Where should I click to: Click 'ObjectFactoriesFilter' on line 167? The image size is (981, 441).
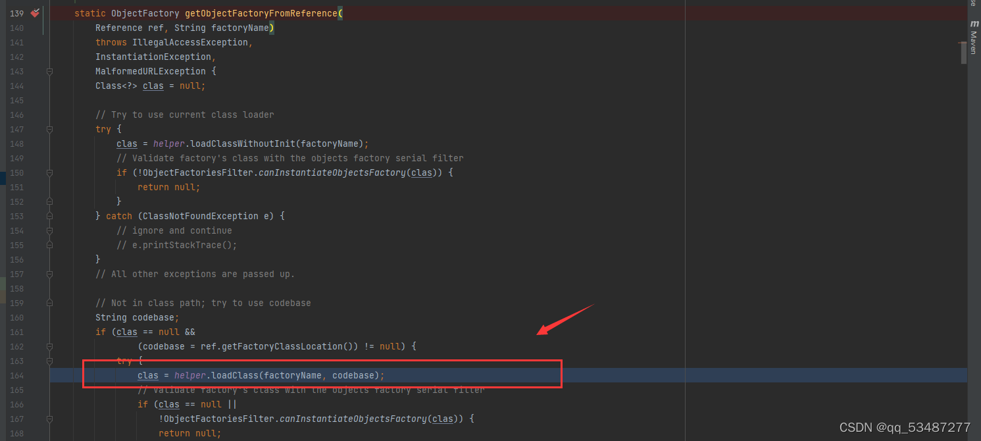219,419
